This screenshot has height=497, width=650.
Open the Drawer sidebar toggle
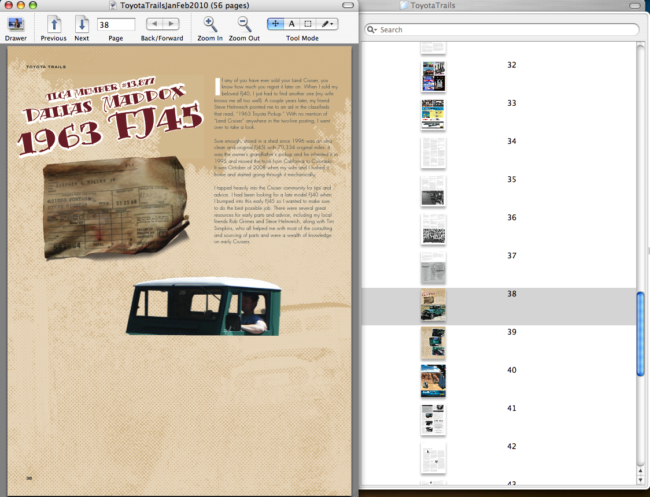[x=16, y=24]
